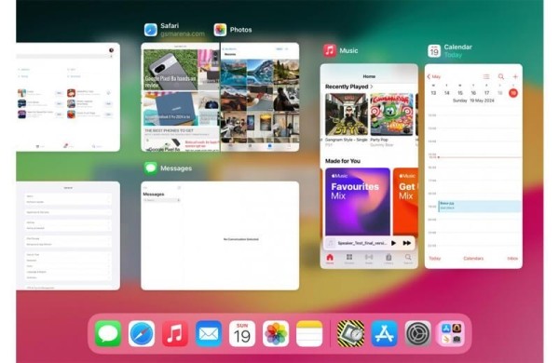The width and height of the screenshot is (559, 363).
Task: Go back to May in Calendar
Action: click(x=434, y=76)
